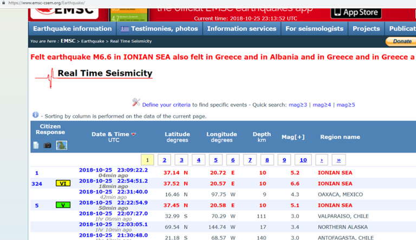416x240 pixels.
Task: Open the Information services menu
Action: point(241,29)
